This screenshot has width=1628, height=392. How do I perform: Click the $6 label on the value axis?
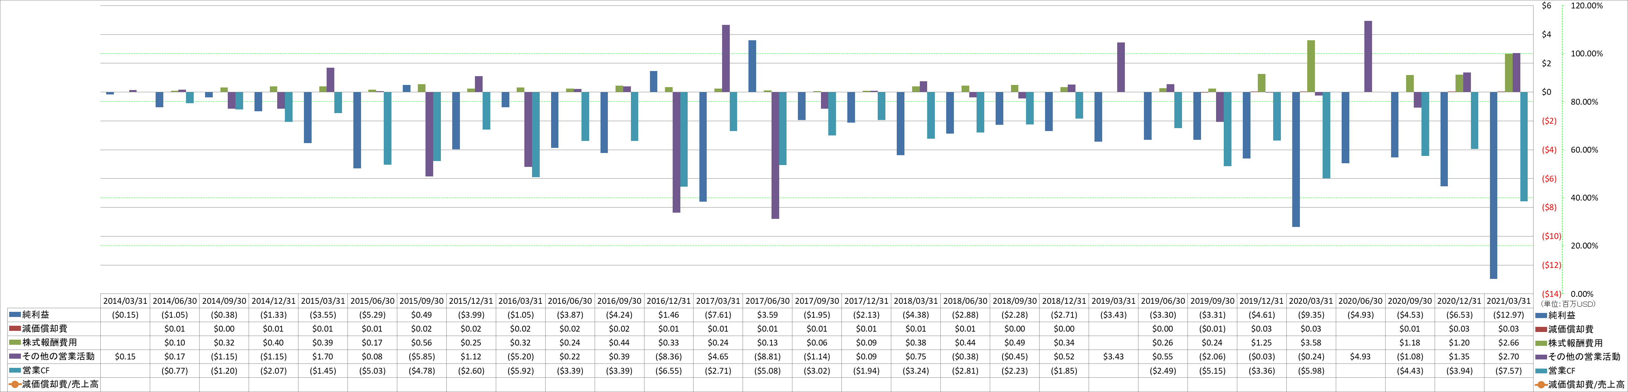(1546, 6)
